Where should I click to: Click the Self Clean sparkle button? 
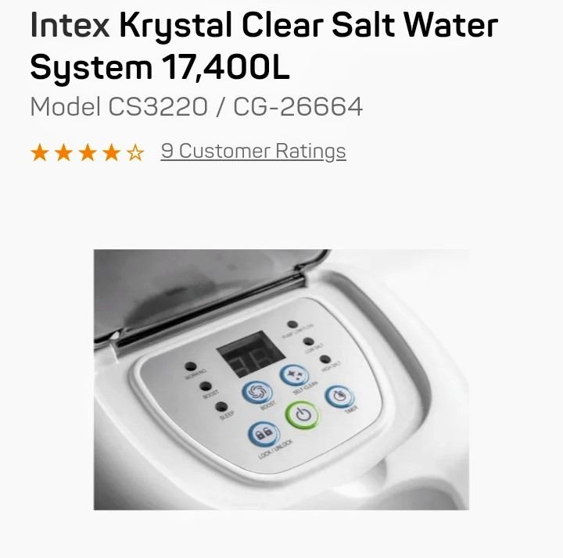click(295, 375)
